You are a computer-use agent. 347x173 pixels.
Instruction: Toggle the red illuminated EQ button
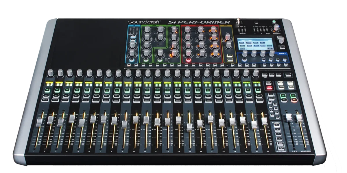[x=188, y=59]
